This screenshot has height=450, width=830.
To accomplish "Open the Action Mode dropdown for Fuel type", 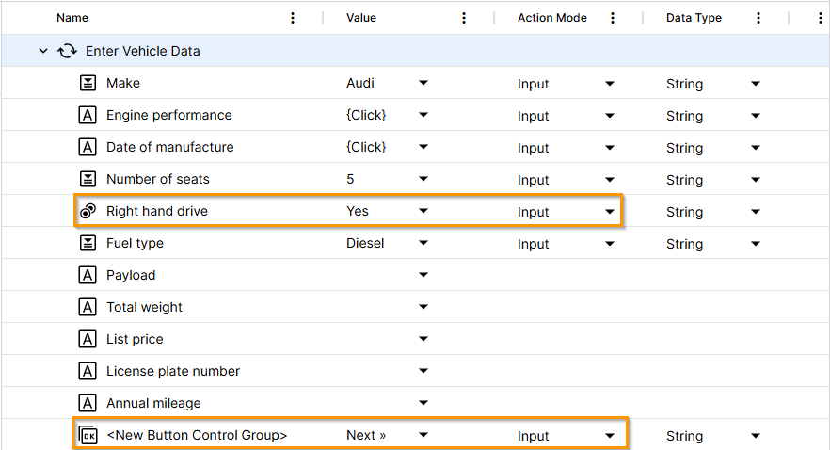I will [610, 243].
